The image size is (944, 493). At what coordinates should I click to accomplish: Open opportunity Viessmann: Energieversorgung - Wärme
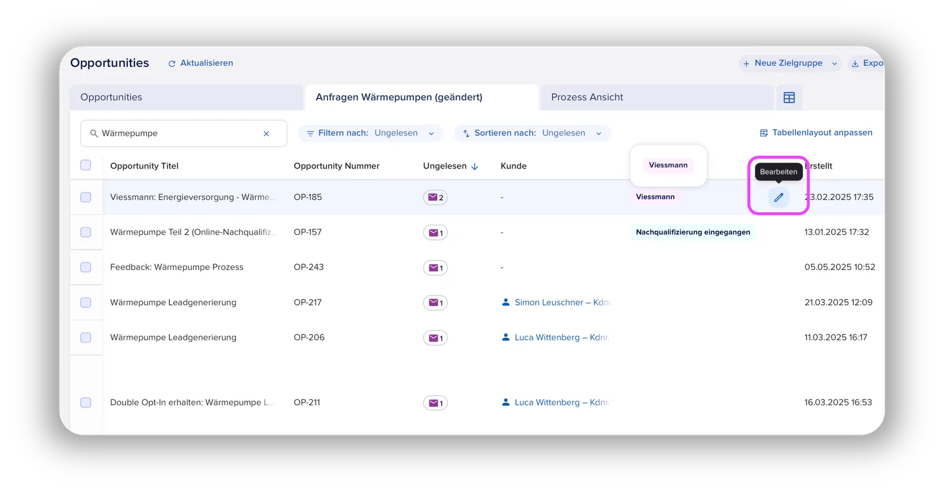coord(192,197)
